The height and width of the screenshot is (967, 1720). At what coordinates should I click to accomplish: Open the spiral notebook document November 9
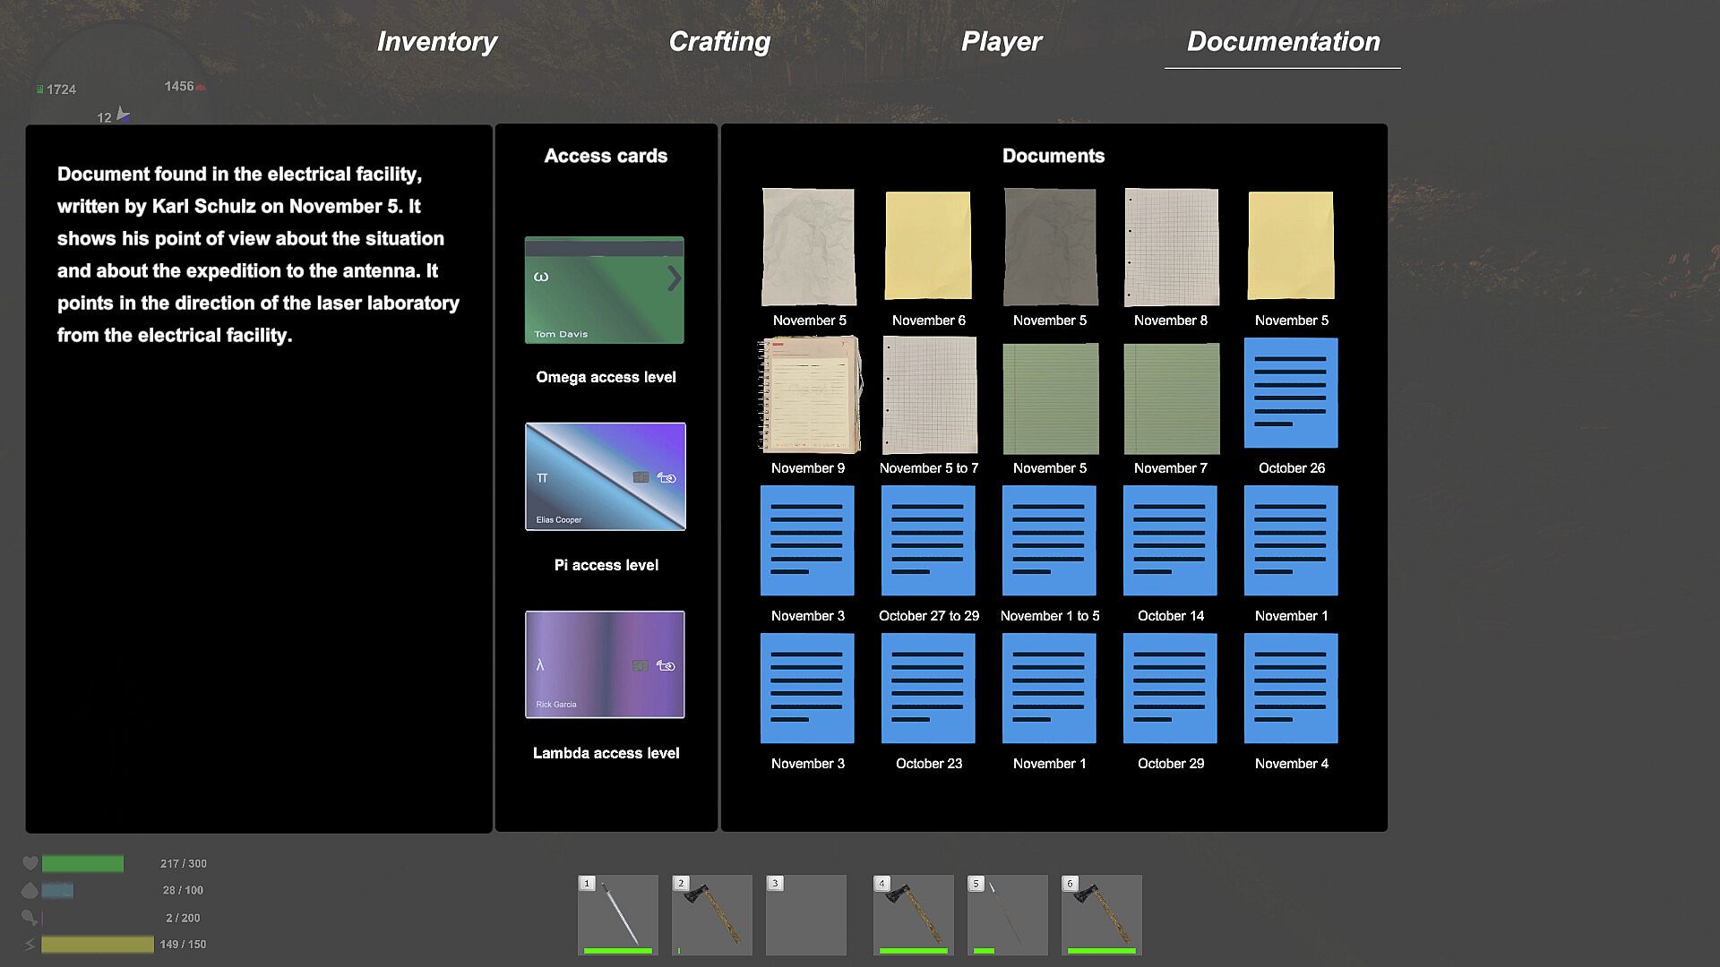[809, 395]
